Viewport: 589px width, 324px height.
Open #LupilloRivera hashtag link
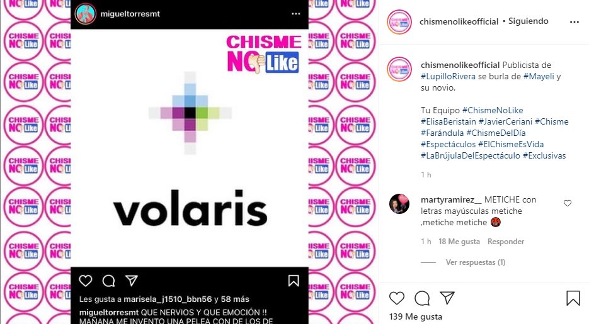(448, 76)
